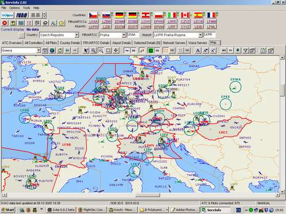Toggle the green square display button
Viewport: 286px width, 214px height.
coord(150,50)
